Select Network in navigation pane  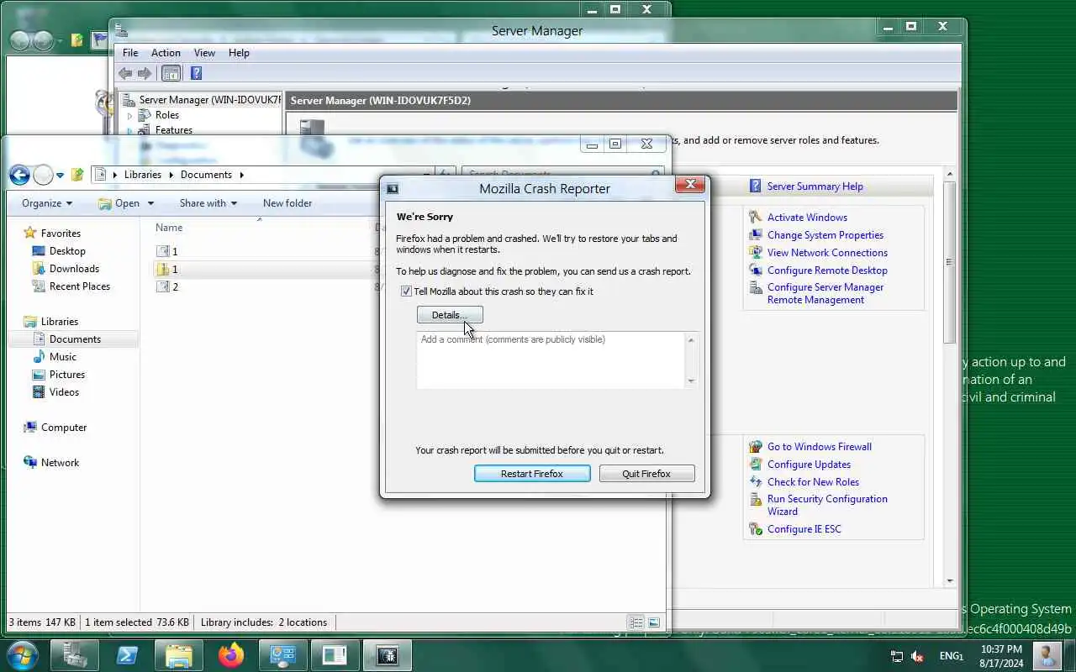(x=60, y=463)
